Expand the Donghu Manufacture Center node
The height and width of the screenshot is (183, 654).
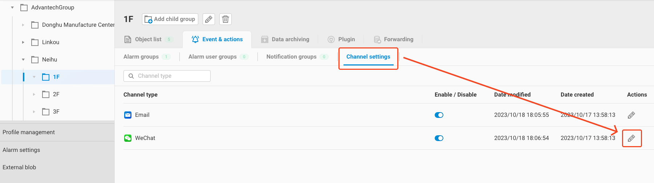(x=23, y=25)
